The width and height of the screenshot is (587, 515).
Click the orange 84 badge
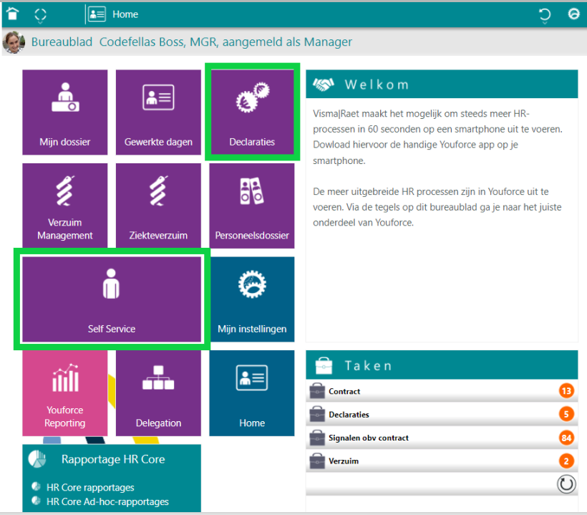tap(566, 438)
